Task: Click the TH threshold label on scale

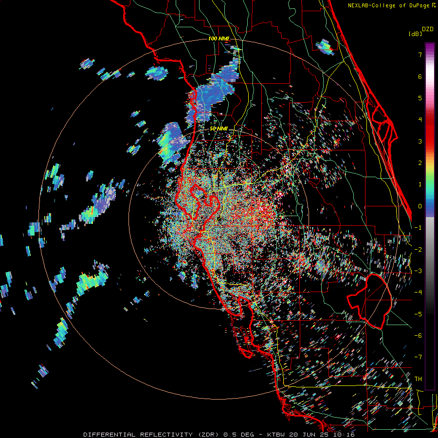Action: [x=418, y=379]
